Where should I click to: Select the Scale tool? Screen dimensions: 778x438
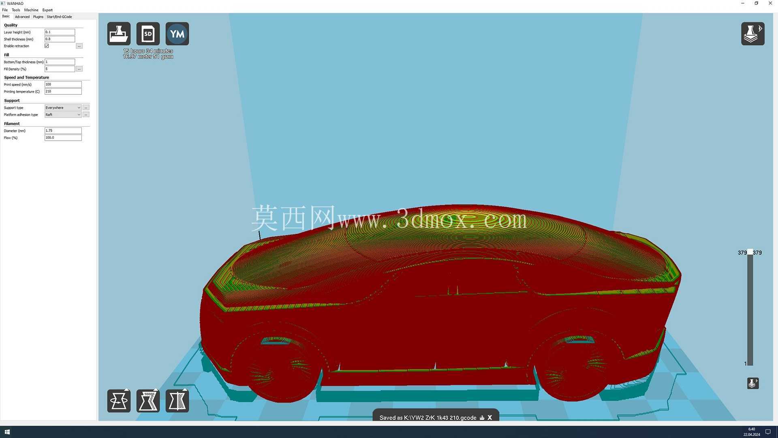(148, 401)
